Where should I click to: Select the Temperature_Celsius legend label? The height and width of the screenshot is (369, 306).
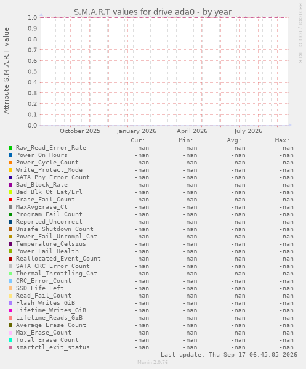(51, 244)
